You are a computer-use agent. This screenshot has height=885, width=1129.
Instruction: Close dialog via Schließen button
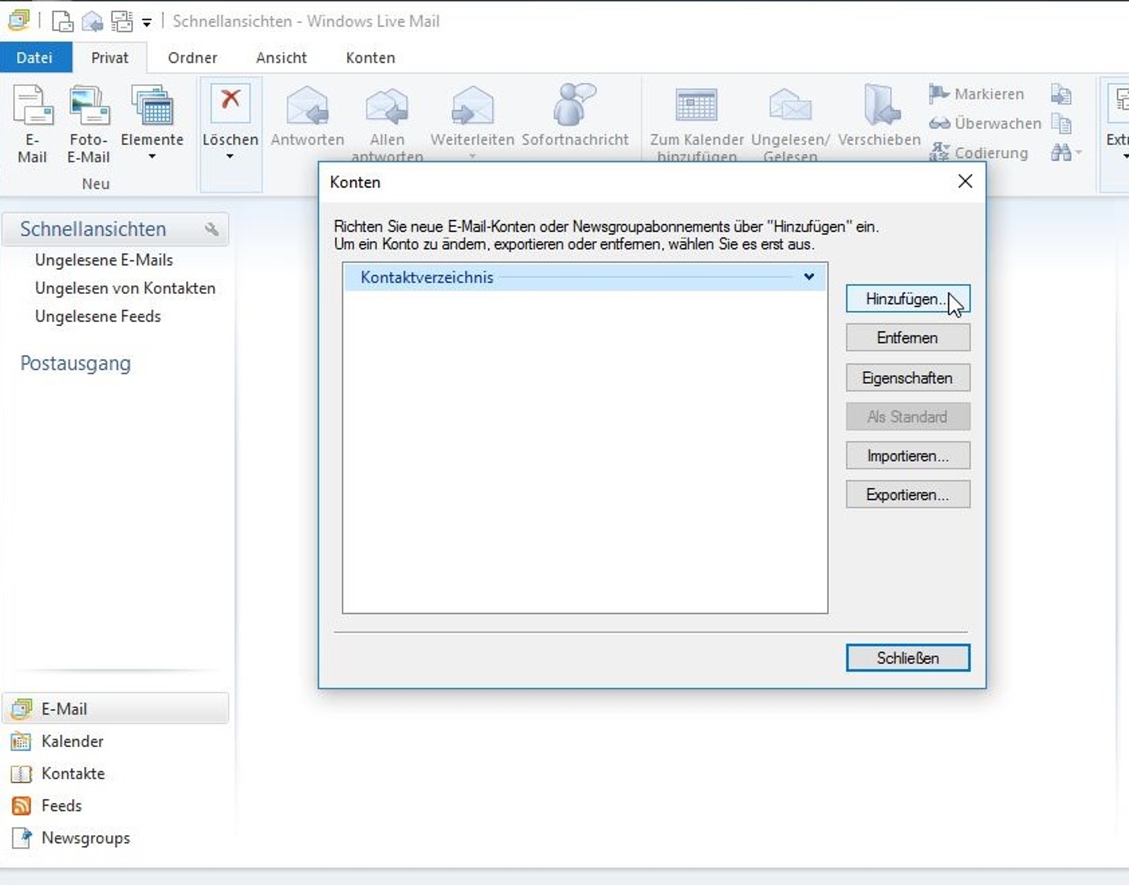point(907,658)
